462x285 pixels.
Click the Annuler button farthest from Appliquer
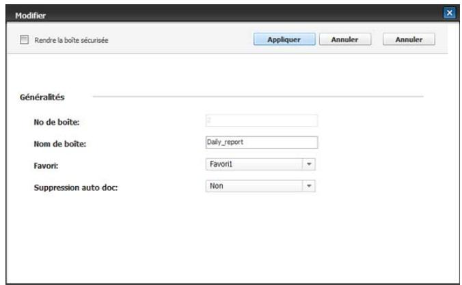(x=407, y=40)
